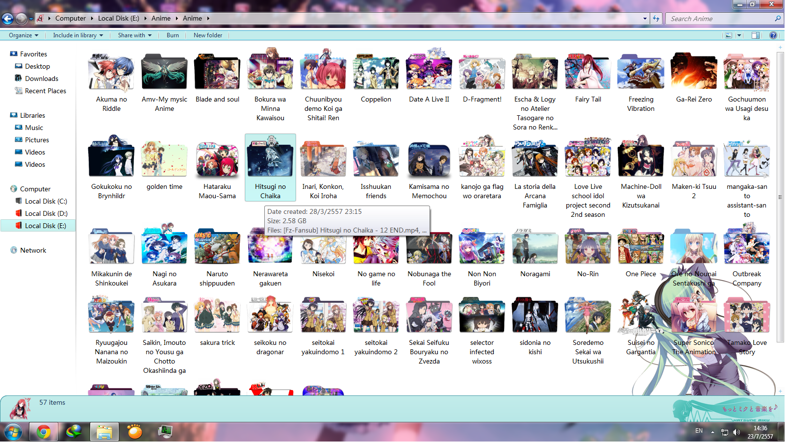Screen dimensions: 787x443
Task: Open the Share with dropdown
Action: coord(135,35)
